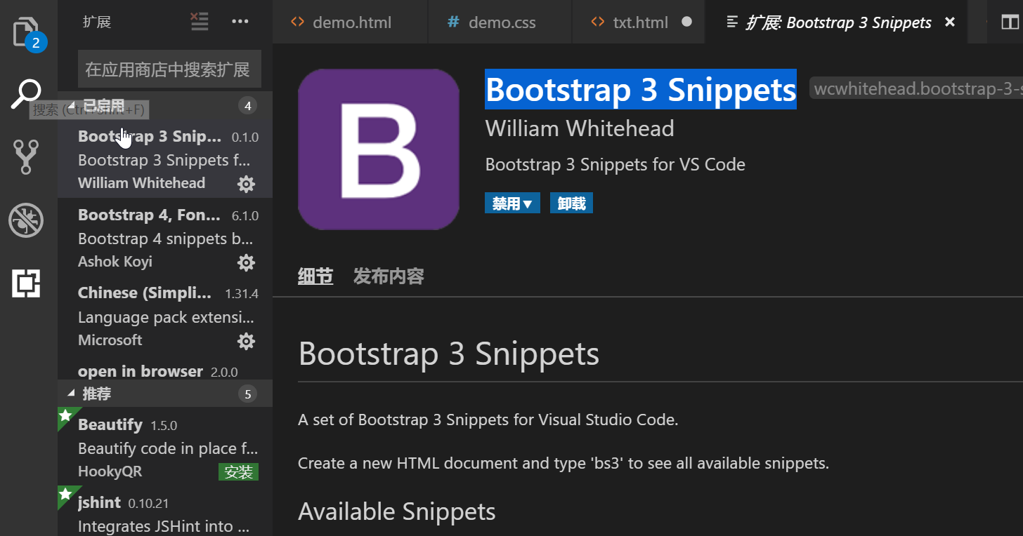Collapse the 推荐 recommended section
Image resolution: width=1023 pixels, height=536 pixels.
point(165,394)
